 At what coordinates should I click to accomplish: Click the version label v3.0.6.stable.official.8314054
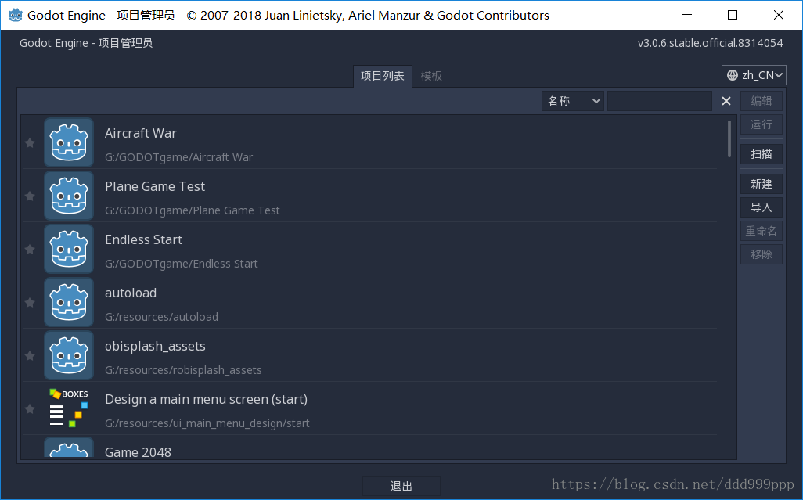click(x=711, y=43)
